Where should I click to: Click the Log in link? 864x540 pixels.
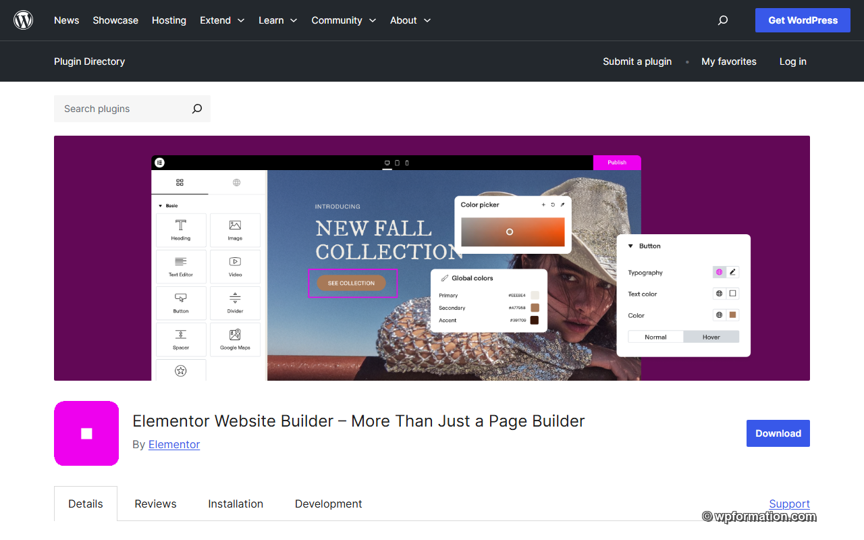(793, 61)
